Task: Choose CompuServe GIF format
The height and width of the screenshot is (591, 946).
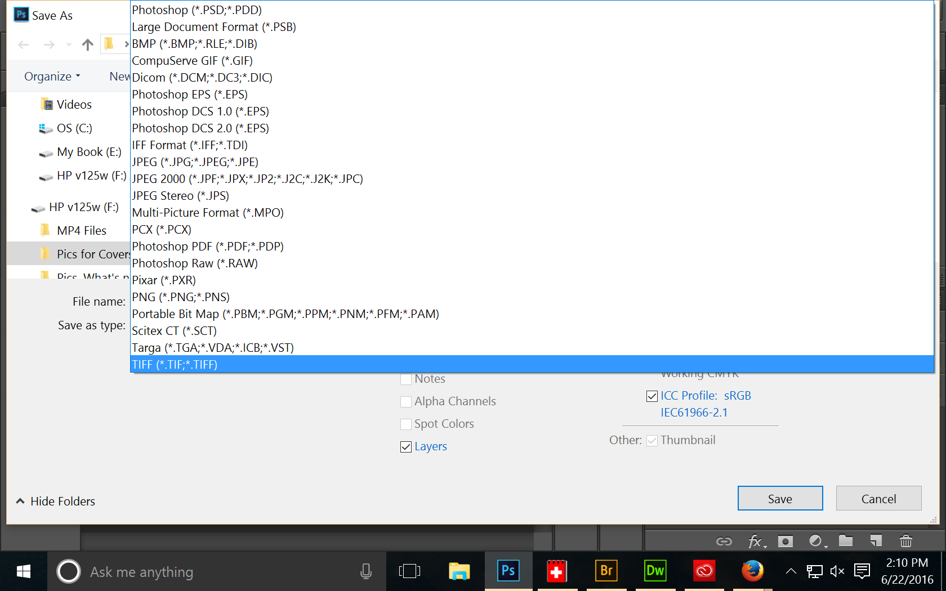Action: coord(532,61)
